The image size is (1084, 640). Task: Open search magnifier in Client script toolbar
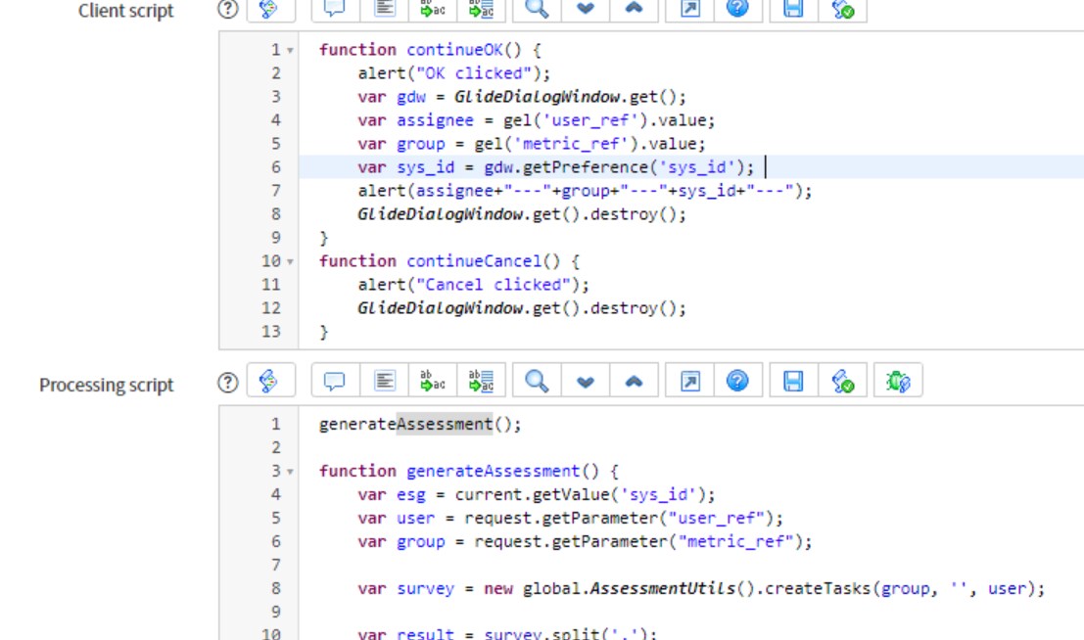pos(537,9)
